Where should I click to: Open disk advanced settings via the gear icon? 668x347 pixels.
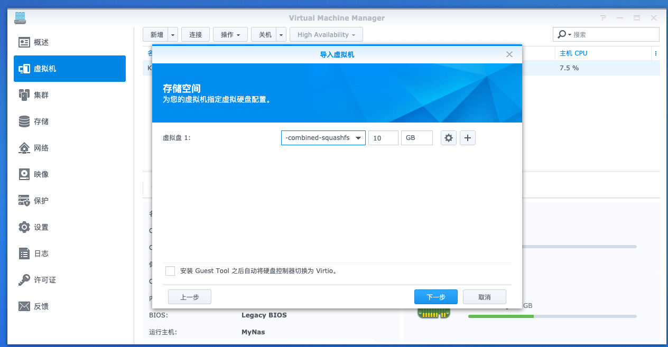448,137
